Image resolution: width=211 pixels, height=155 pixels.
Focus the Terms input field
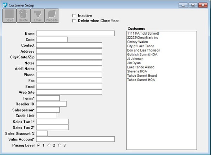pyautogui.click(x=48, y=98)
